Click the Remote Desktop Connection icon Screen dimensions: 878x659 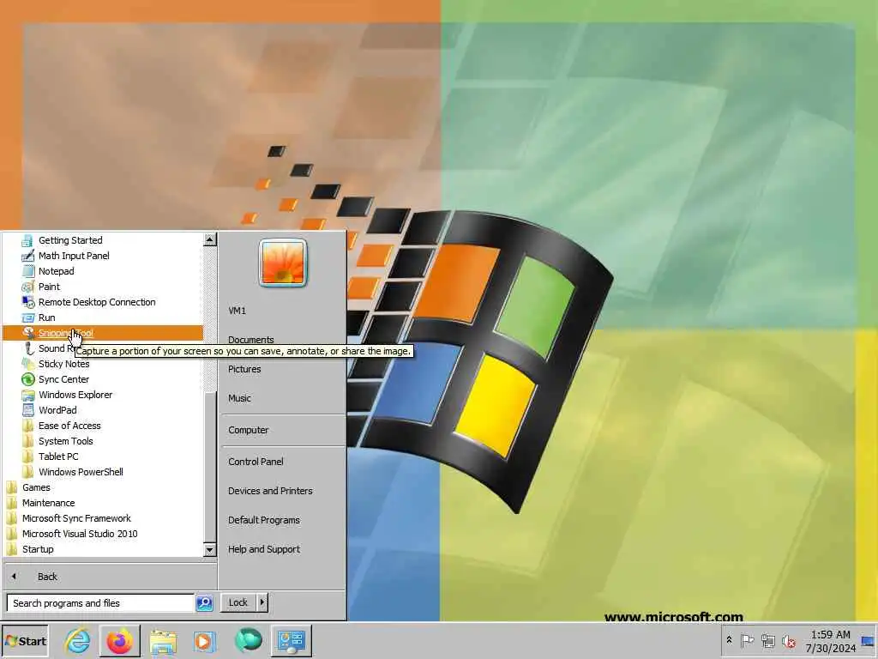point(27,302)
